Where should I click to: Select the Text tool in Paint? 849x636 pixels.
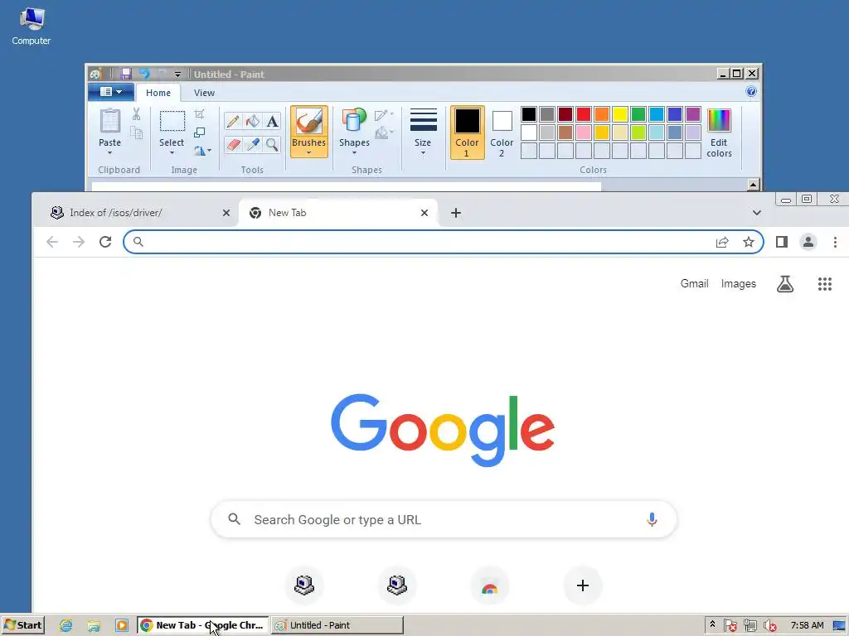[272, 121]
